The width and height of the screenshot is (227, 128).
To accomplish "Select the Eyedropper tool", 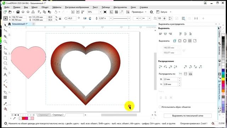I will 5,103.
